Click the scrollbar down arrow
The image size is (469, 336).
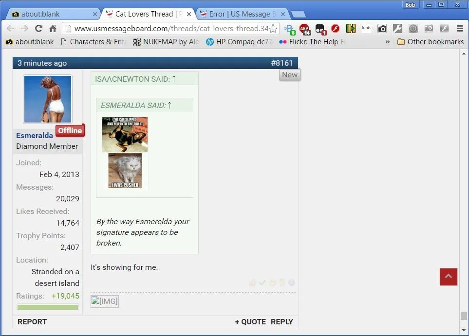(464, 330)
